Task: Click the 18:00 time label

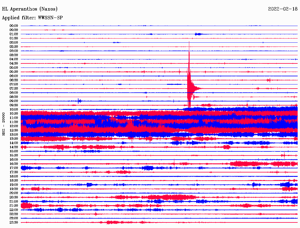Action: click(x=14, y=177)
